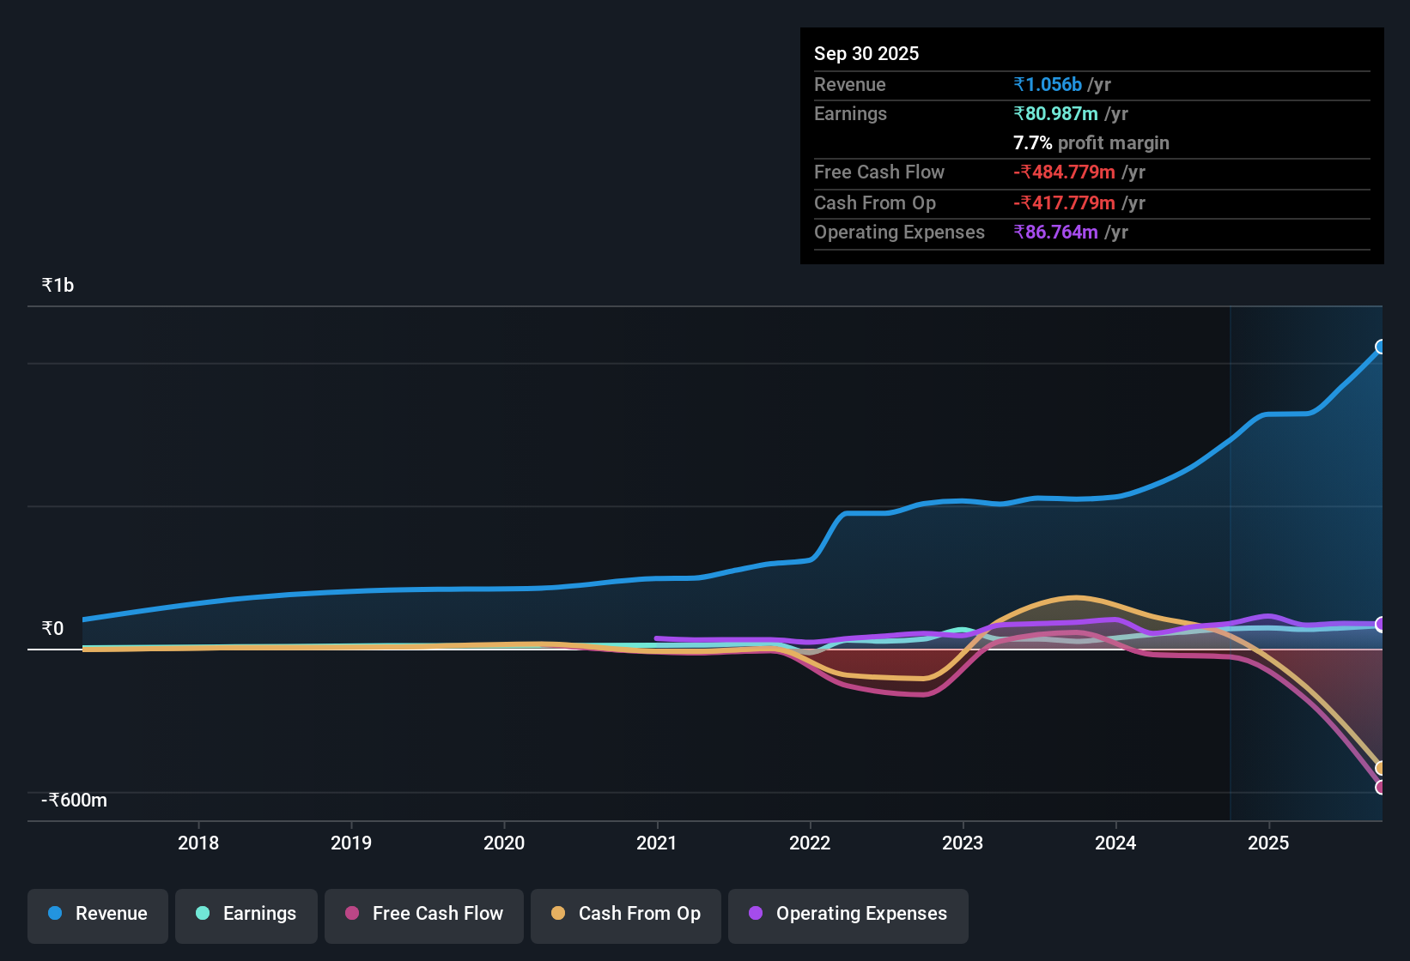Open the Revenue row in the data tooltip
1410x961 pixels.
click(x=1091, y=84)
